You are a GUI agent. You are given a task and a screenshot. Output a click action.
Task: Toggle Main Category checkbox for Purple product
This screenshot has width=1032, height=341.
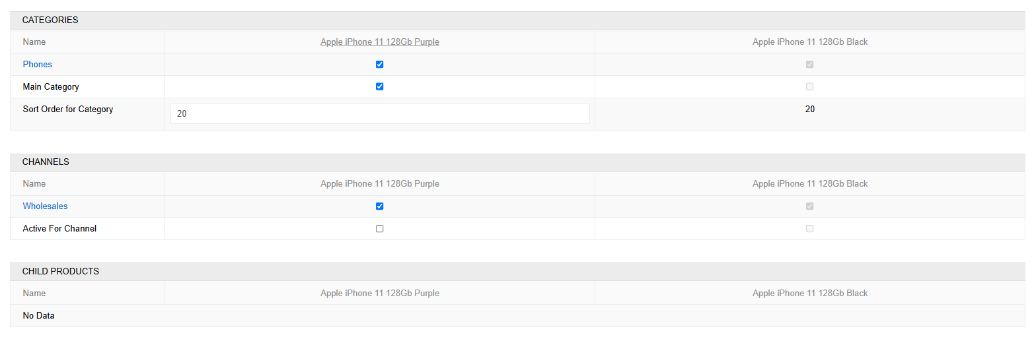coord(379,86)
